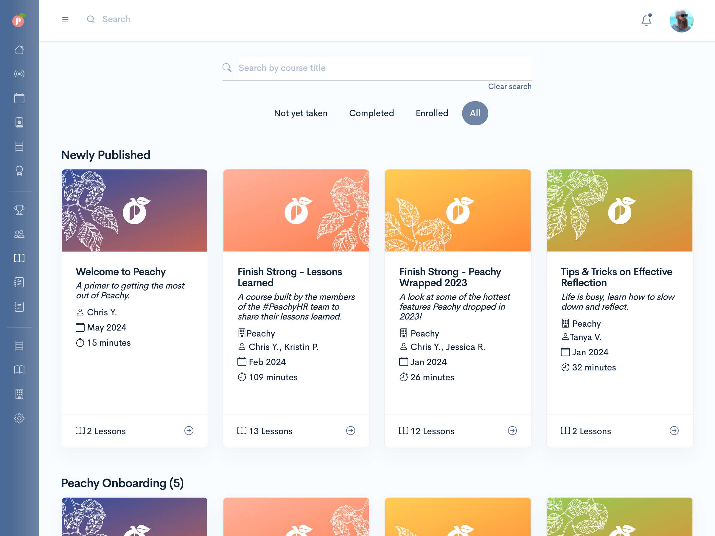Click '12 Lessons' on Peachy Wrapped card
Viewport: 715px width, 536px height.
(x=432, y=431)
